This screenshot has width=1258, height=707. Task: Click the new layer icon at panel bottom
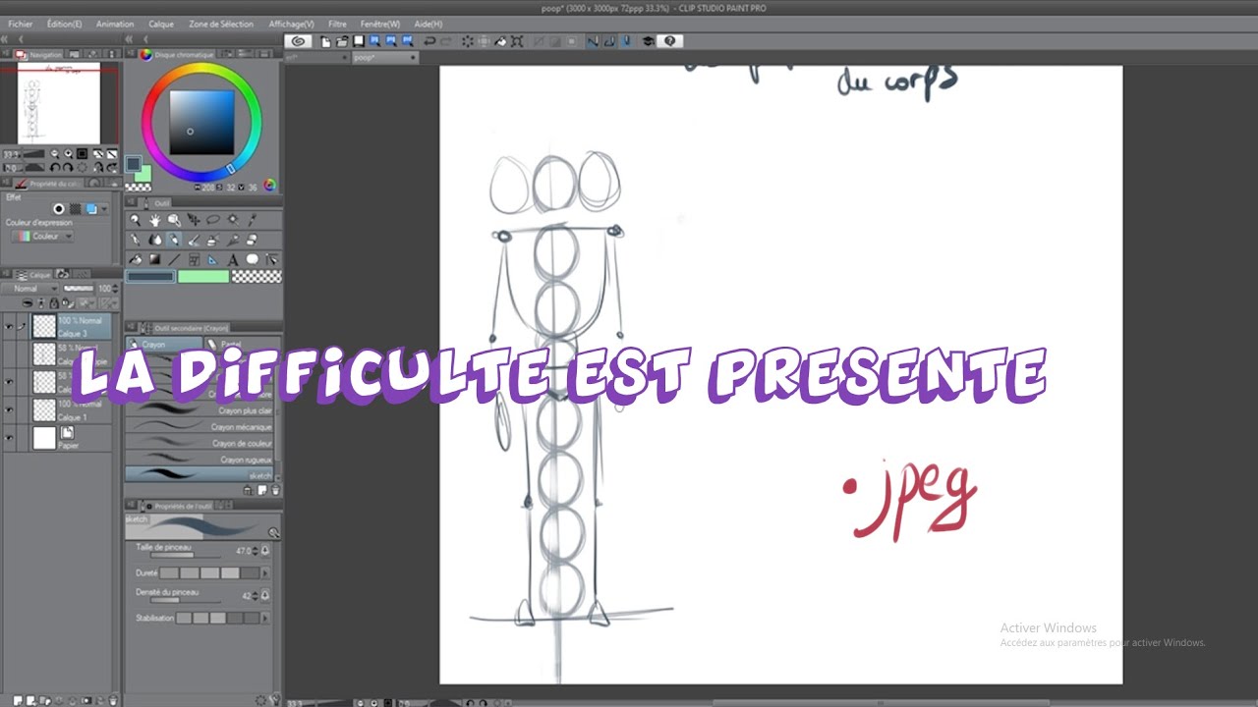[x=18, y=700]
